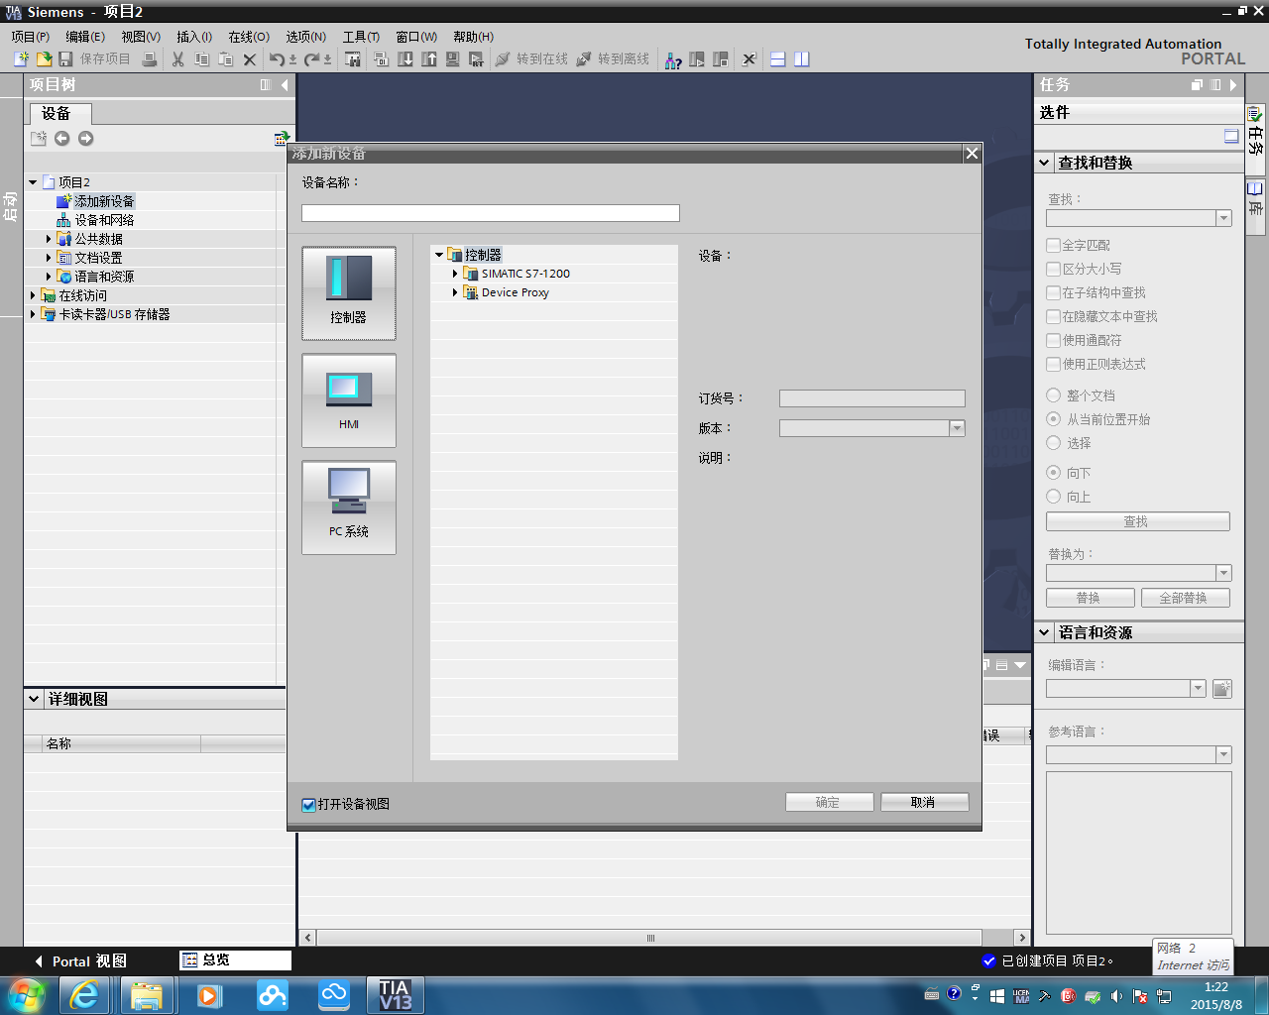Enable the 在隐藏文本中查找 checkbox
1269x1015 pixels.
(1054, 316)
